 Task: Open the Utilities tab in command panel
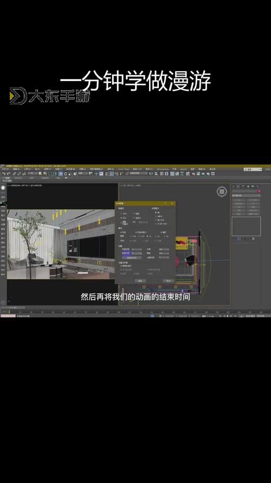point(257,186)
